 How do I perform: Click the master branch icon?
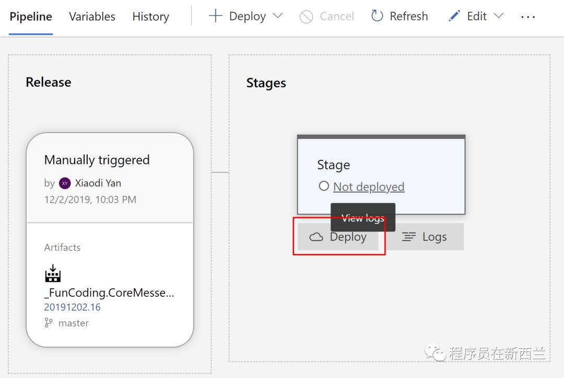(x=48, y=323)
